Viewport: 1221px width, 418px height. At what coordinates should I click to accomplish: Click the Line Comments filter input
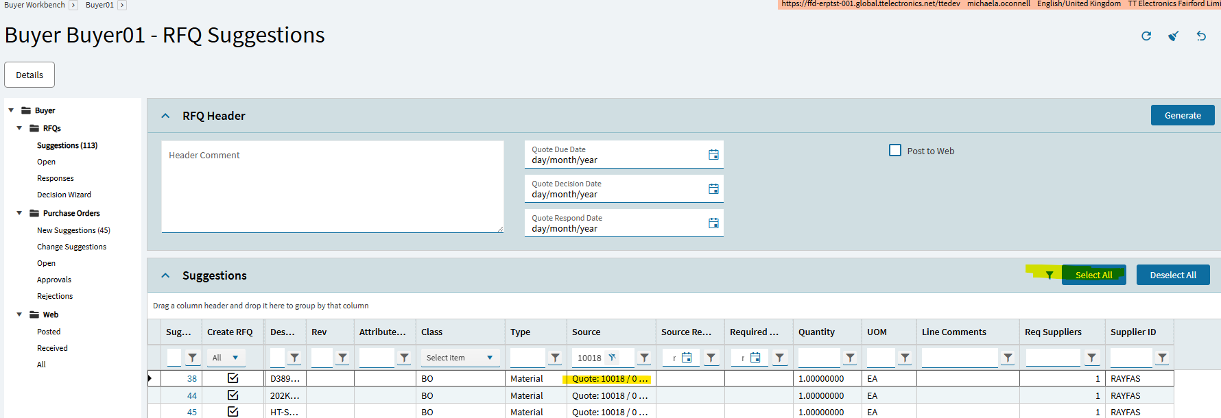coord(960,358)
